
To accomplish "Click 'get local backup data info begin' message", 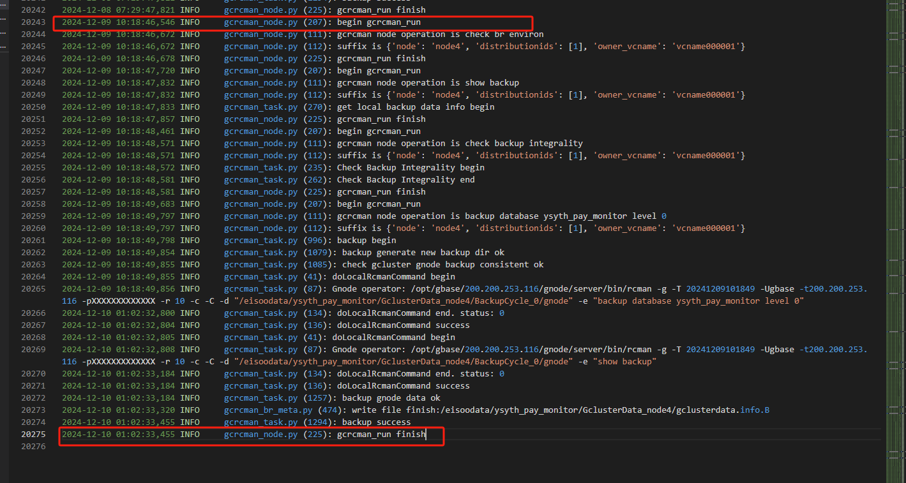I will [x=416, y=107].
